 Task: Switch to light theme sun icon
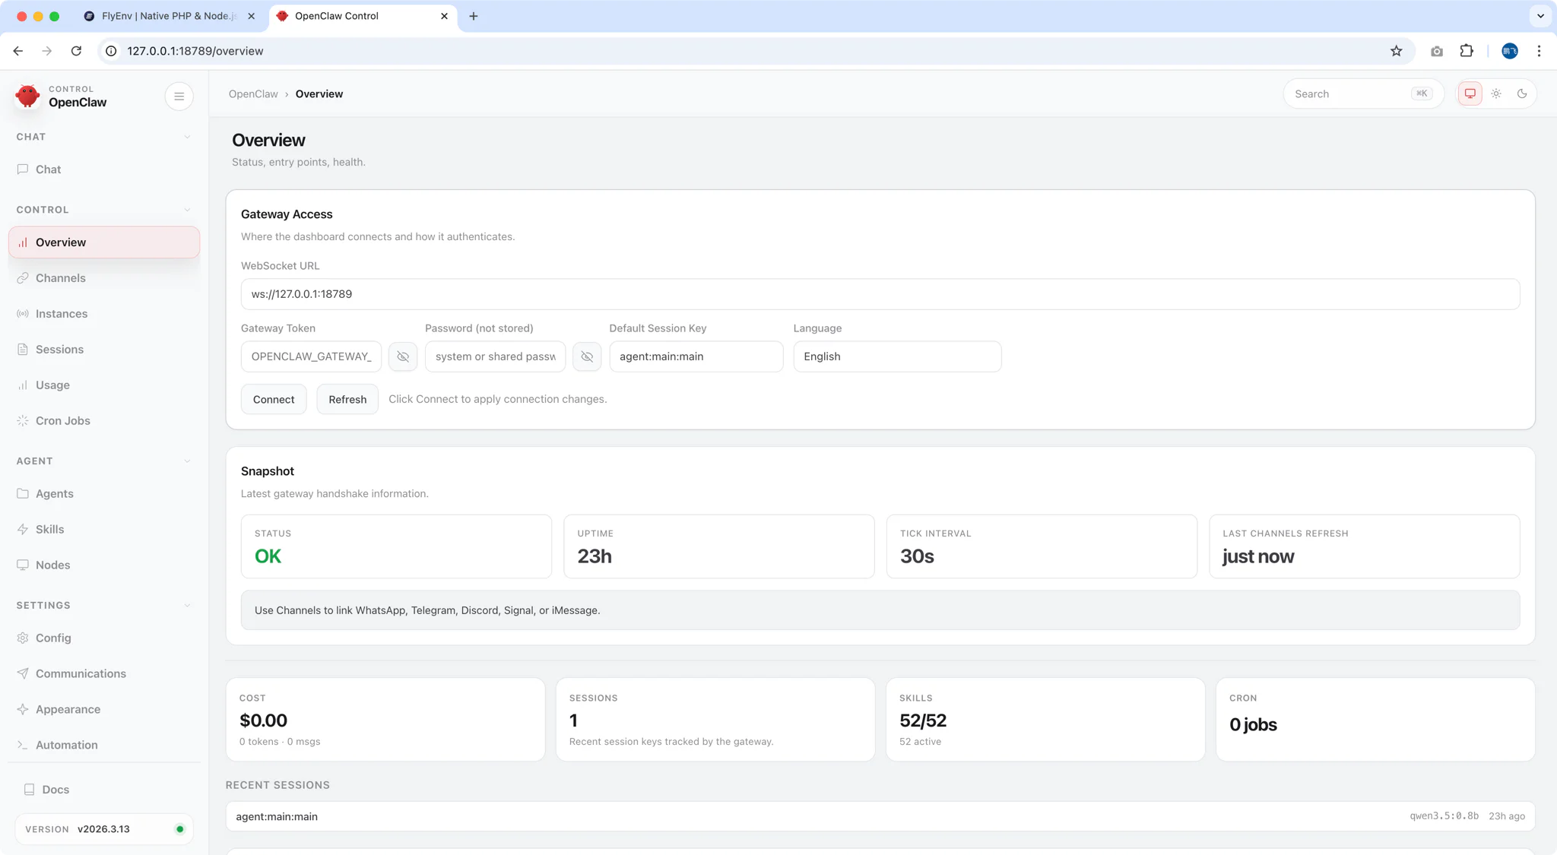pyautogui.click(x=1496, y=93)
